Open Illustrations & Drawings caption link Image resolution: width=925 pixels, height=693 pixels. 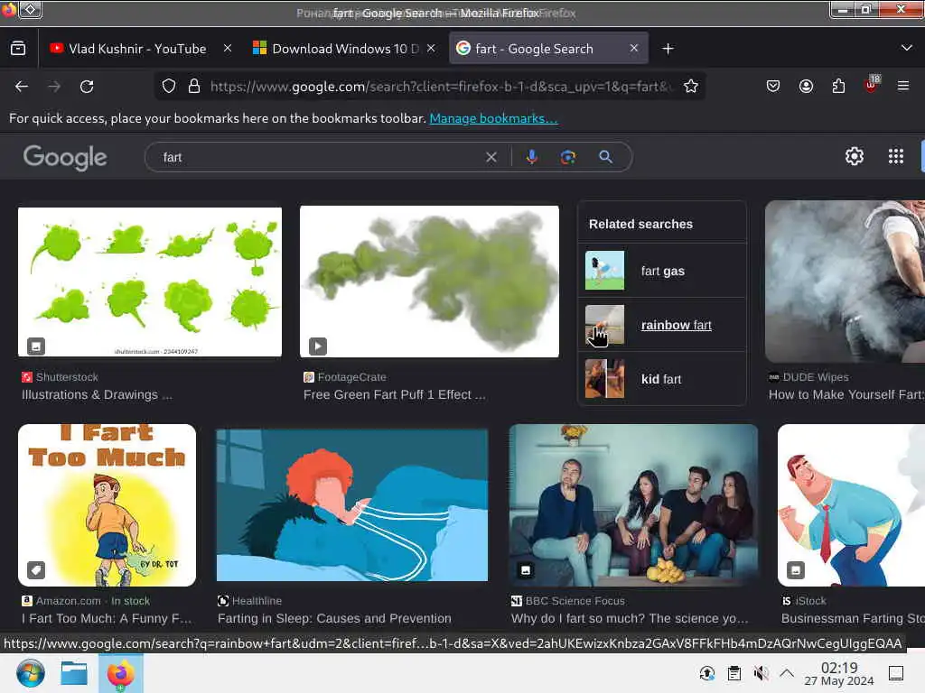pos(97,395)
